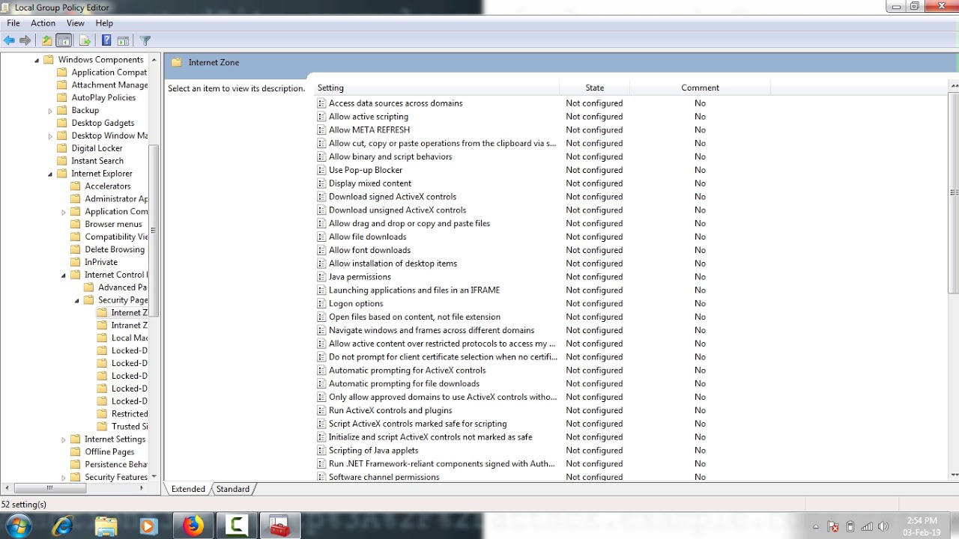The height and width of the screenshot is (539, 959).
Task: Select the Local Machine Zone tree item
Action: click(x=129, y=338)
